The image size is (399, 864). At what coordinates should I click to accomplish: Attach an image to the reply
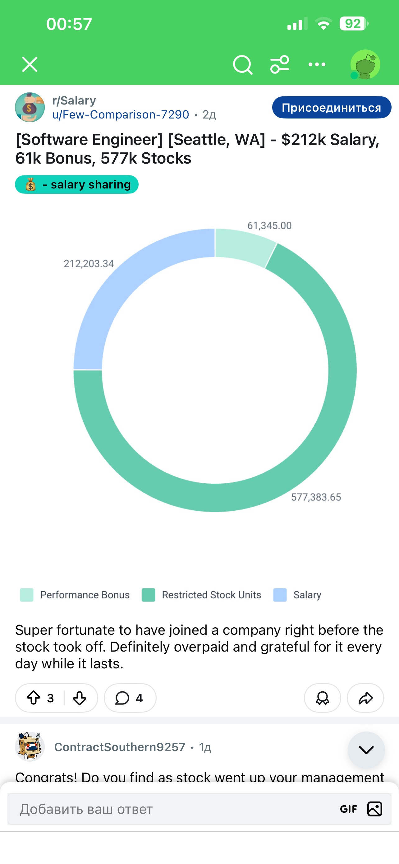[374, 809]
